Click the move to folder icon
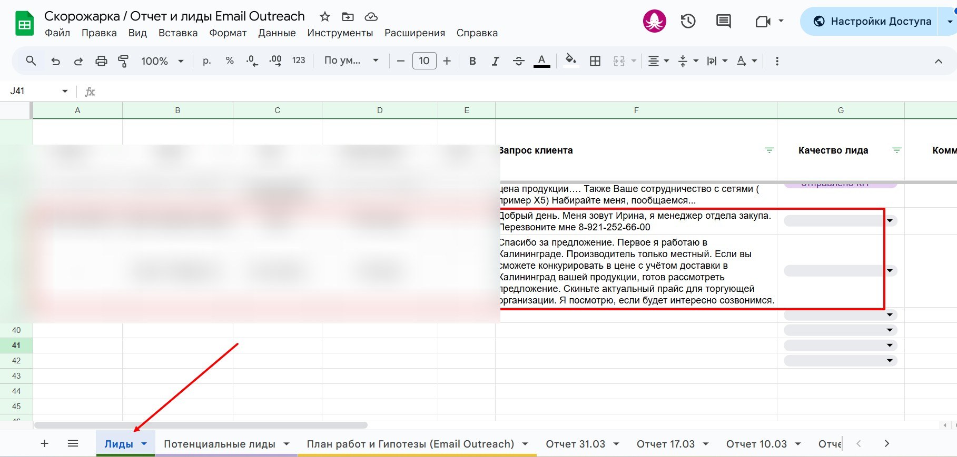Screen dimensions: 957x457 (x=348, y=17)
